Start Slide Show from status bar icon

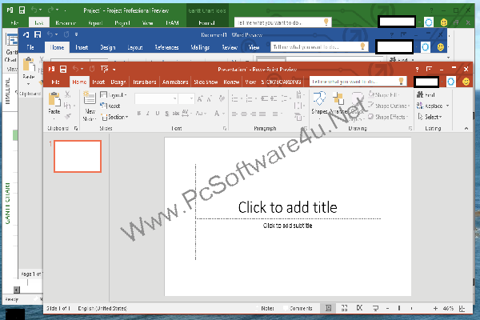point(375,308)
